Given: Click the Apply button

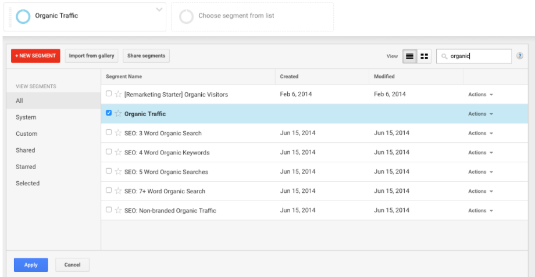Looking at the screenshot, I should [31, 265].
